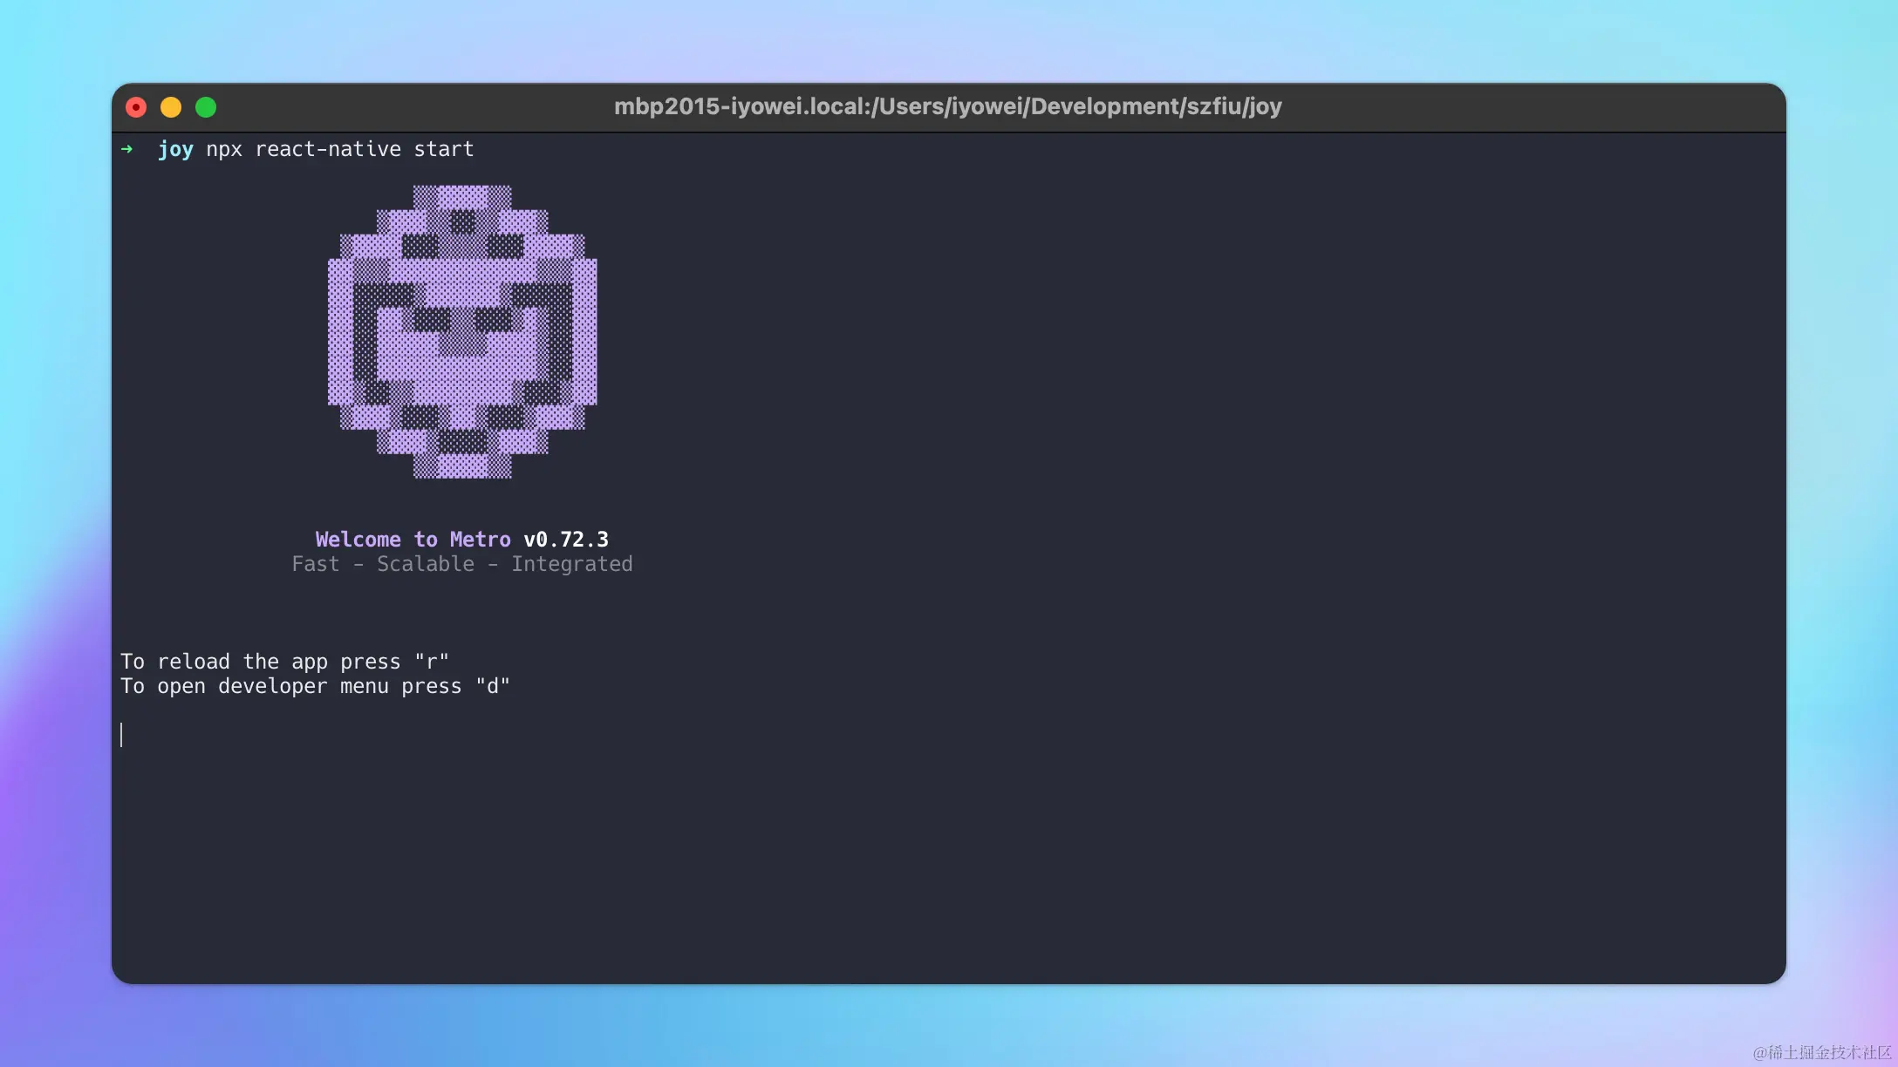Click the 'To reload the app press "r"' line

(x=284, y=662)
